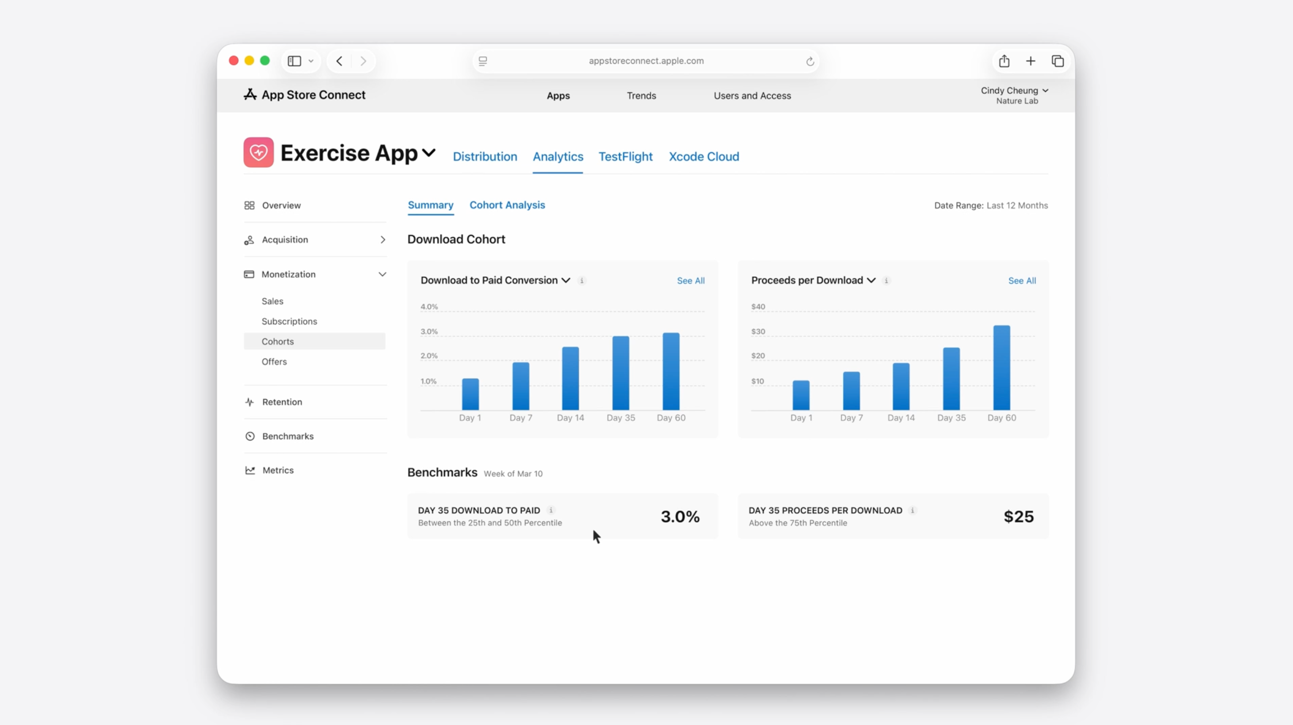Click the appstoreconnect.apple.com address field
This screenshot has width=1293, height=725.
[x=646, y=61]
